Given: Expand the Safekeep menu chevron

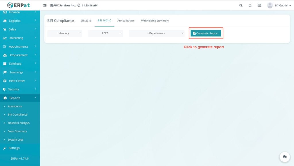Looking at the screenshot, I should click(35, 63).
